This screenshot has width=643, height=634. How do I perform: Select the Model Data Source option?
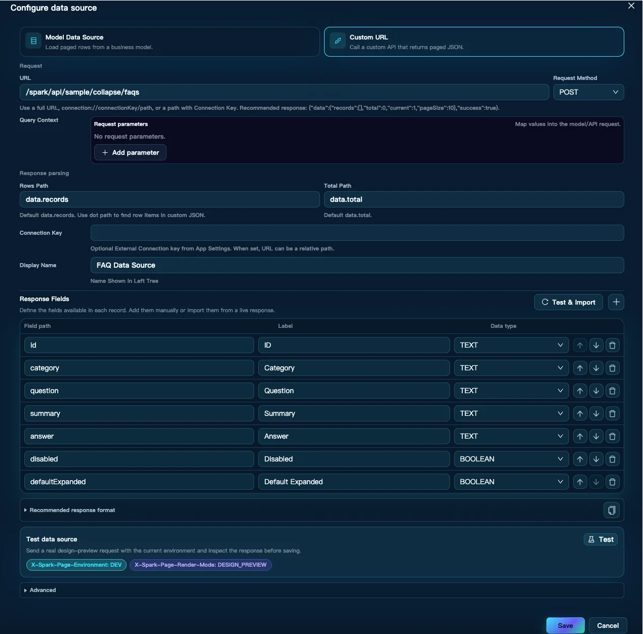click(x=170, y=41)
